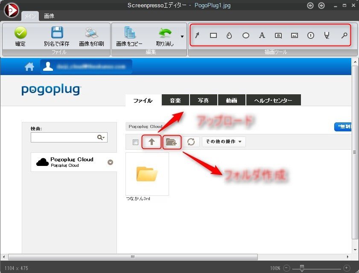
Task: Pick the text A tool
Action: (x=262, y=35)
